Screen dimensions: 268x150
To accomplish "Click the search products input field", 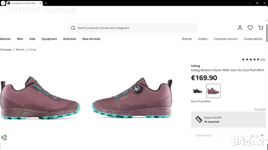I will [x=134, y=28].
